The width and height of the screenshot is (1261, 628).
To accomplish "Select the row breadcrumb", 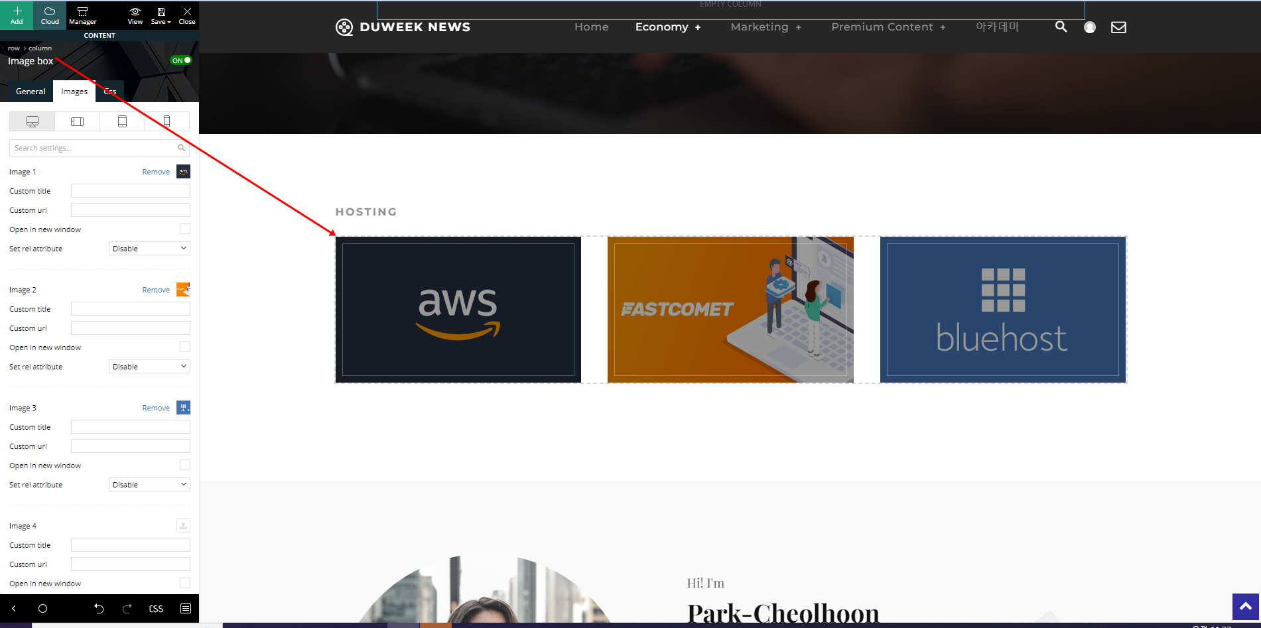I will 14,48.
